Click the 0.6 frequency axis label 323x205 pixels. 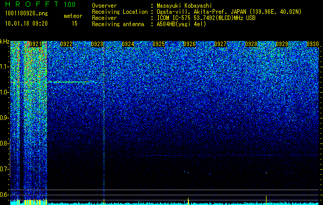pyautogui.click(x=4, y=195)
